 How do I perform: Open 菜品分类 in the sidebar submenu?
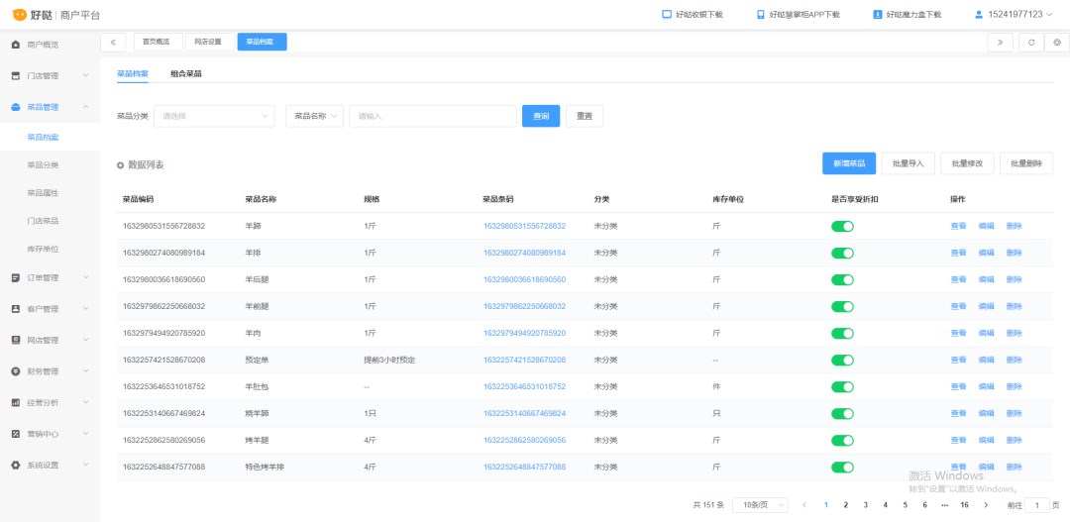(43, 165)
